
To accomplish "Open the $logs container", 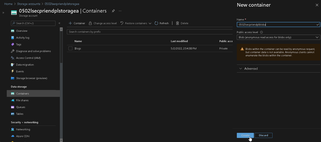I will (78, 49).
